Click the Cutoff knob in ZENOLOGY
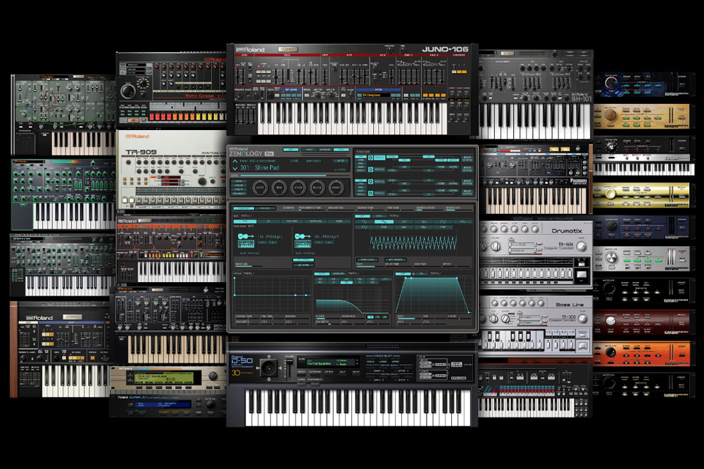The image size is (704, 469). point(260,188)
